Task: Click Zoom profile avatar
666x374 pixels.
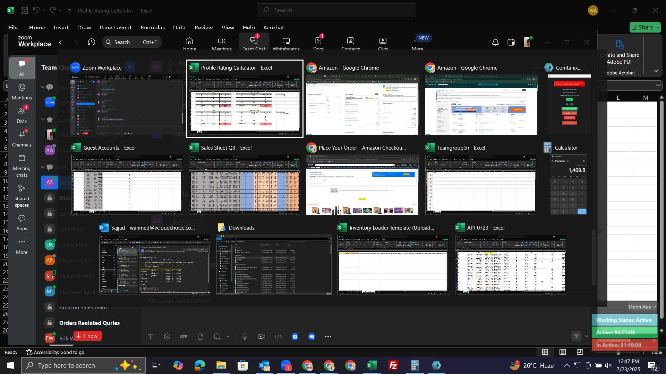Action: click(x=528, y=42)
